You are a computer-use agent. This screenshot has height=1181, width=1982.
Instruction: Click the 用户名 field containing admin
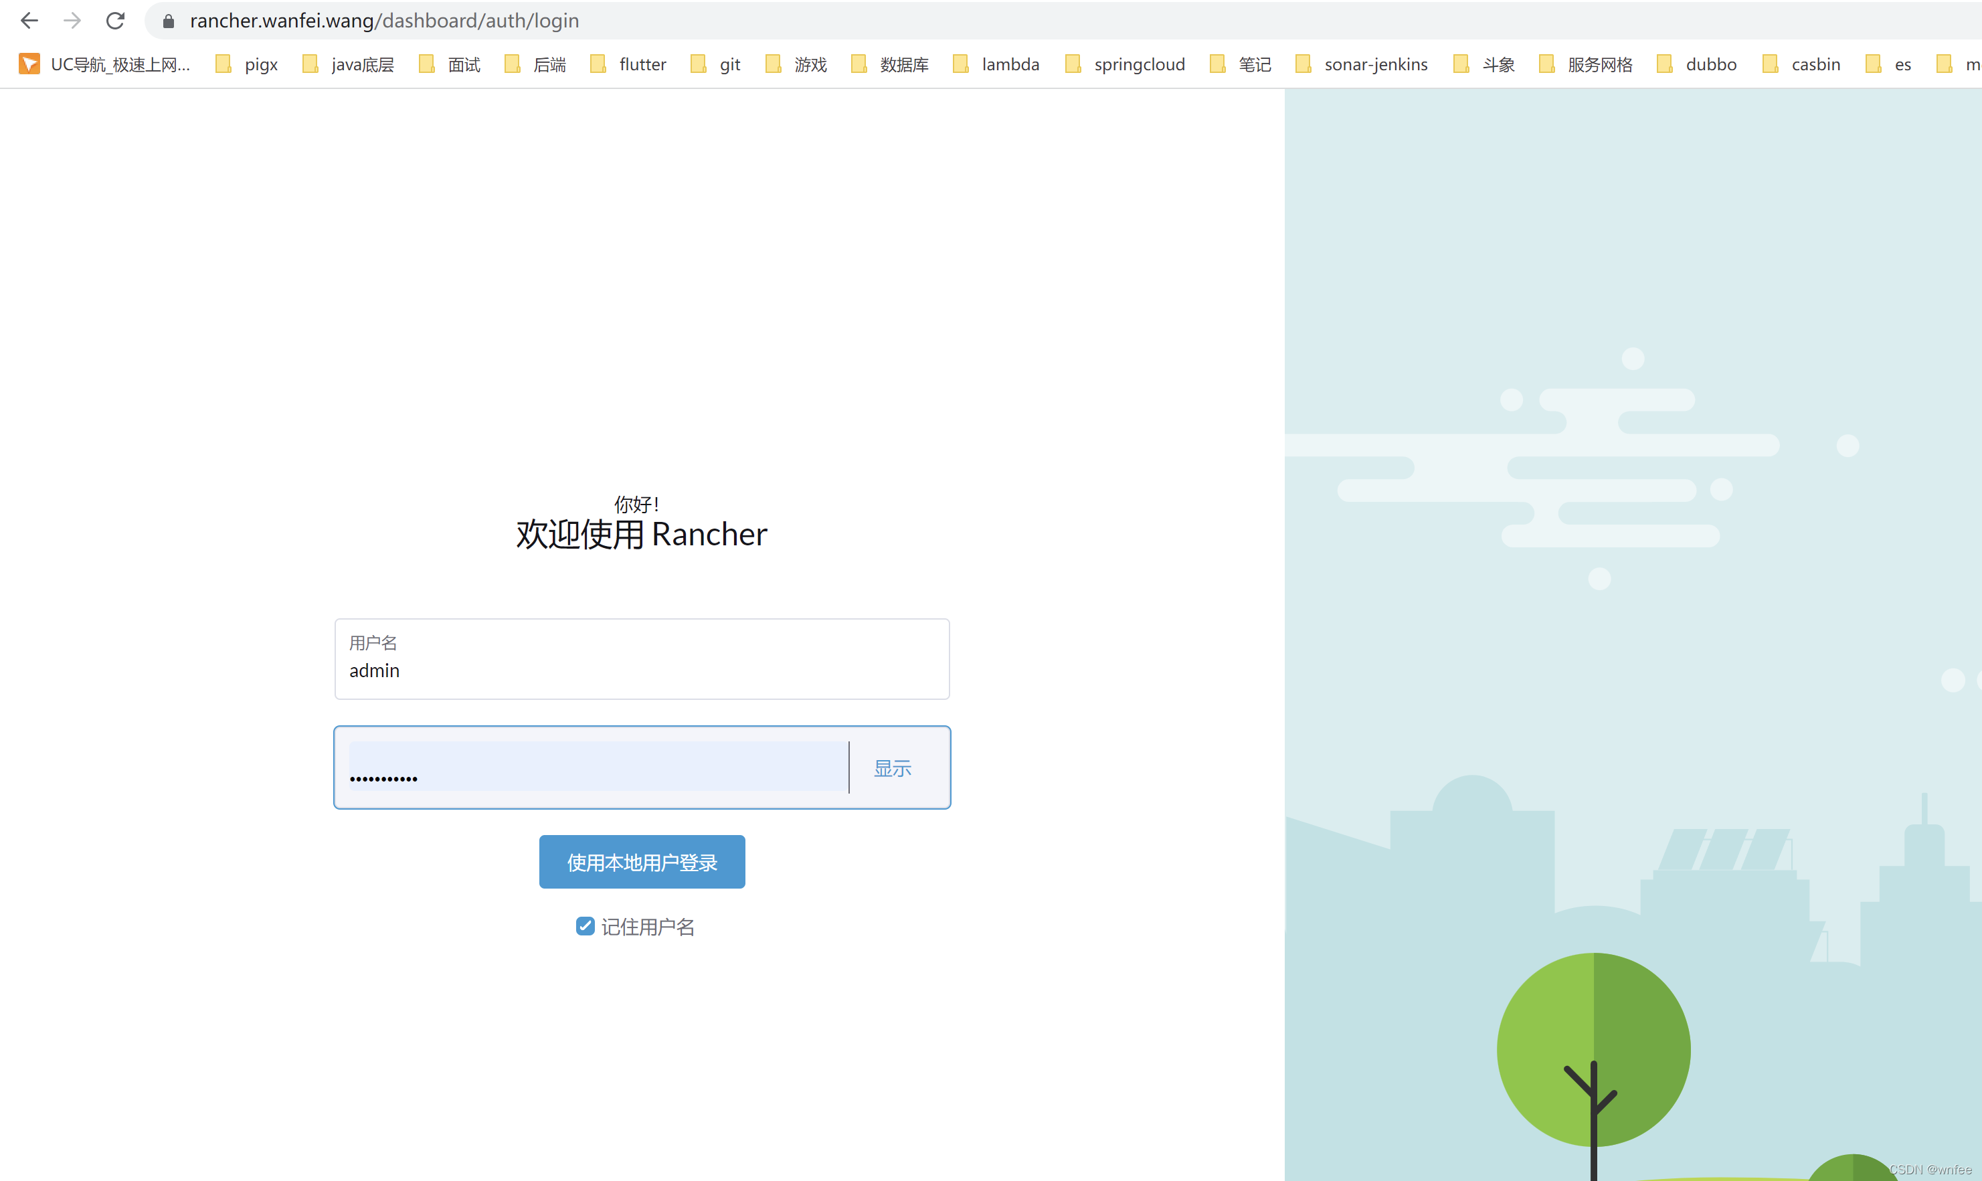(x=642, y=659)
